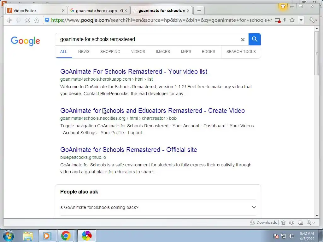Open 'Remastered - Official site' result
Viewport: 323px width, 242px height.
pyautogui.click(x=129, y=150)
